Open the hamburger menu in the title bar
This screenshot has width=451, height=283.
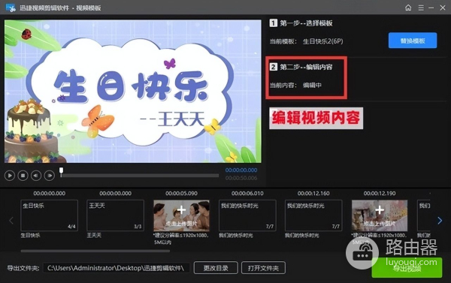tap(421, 8)
